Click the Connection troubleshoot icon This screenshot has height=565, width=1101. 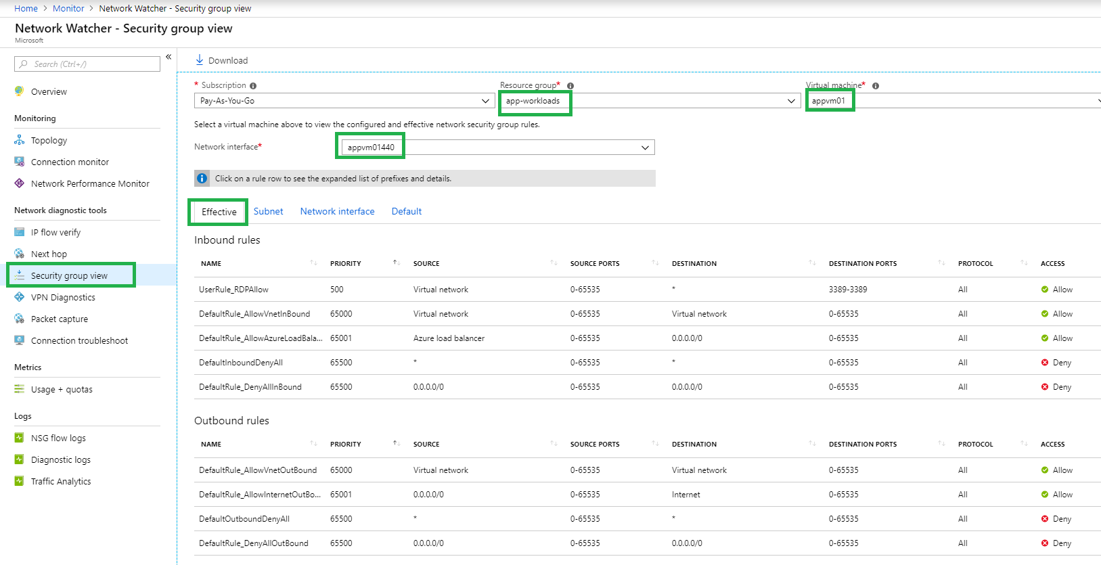[x=19, y=340]
